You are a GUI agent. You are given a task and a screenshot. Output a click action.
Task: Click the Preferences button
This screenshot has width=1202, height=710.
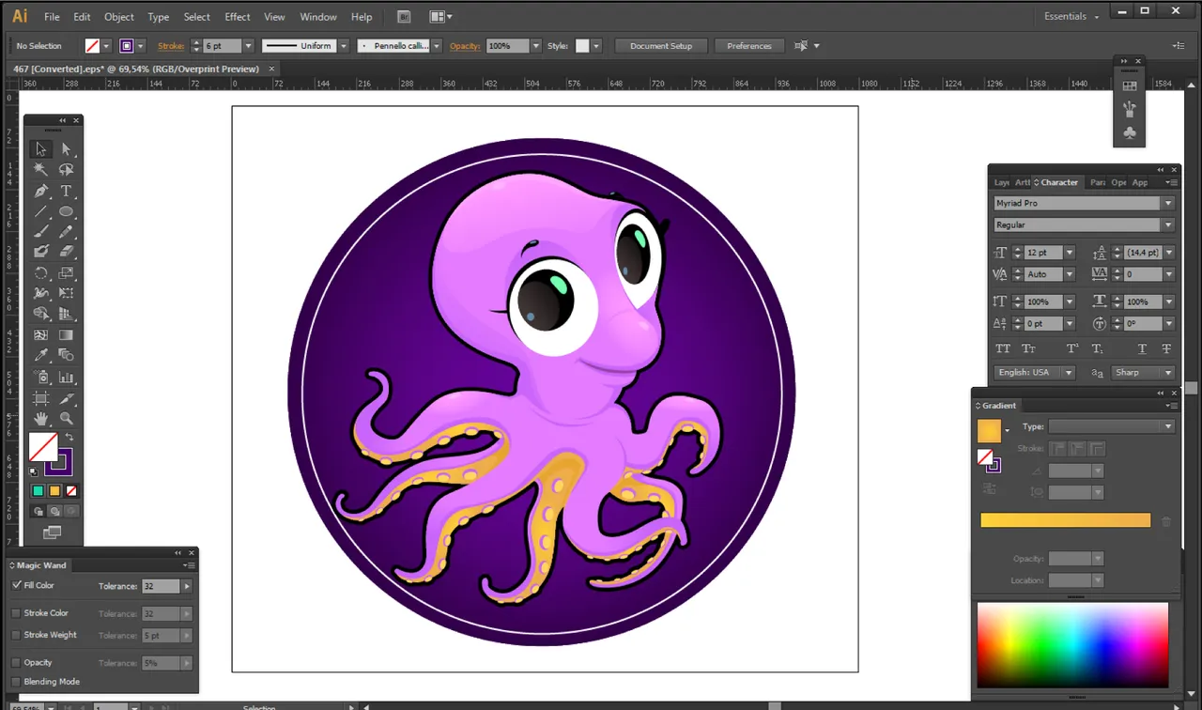[x=749, y=46]
